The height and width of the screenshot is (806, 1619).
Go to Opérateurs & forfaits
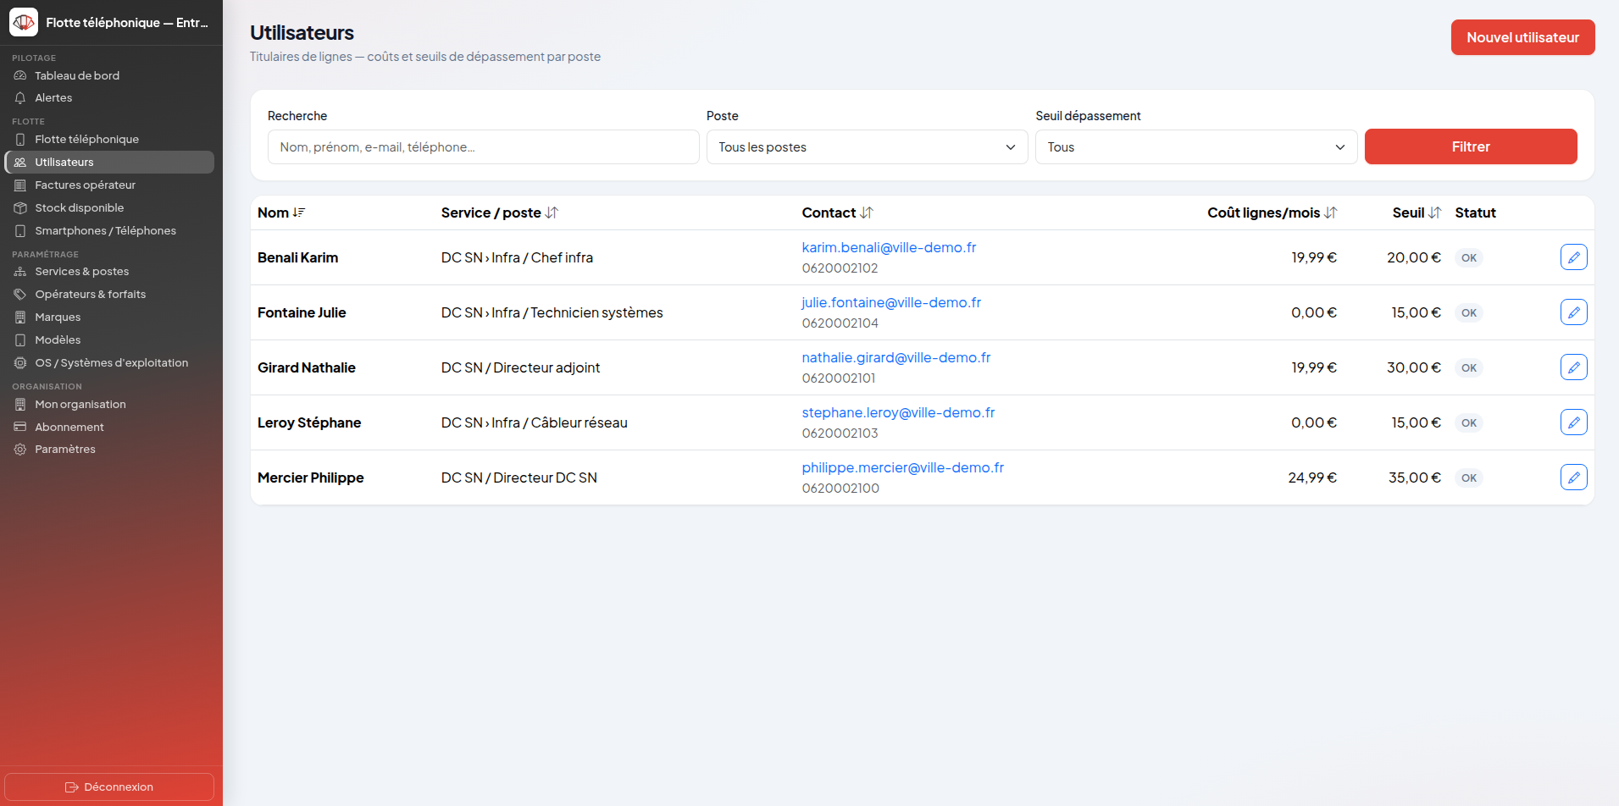[109, 294]
